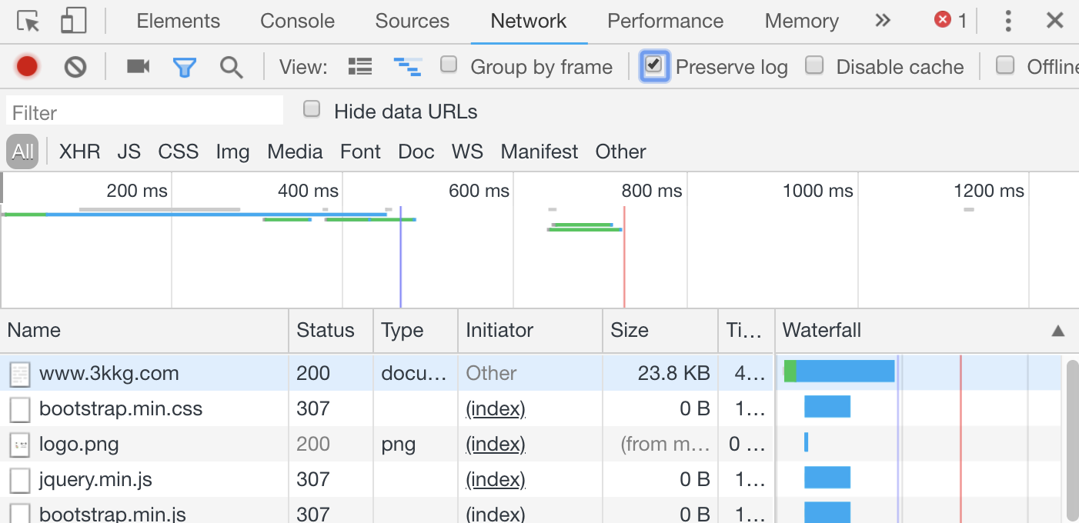Screen dimensions: 1079x523
Task: Switch to large request rows view
Action: pos(359,67)
